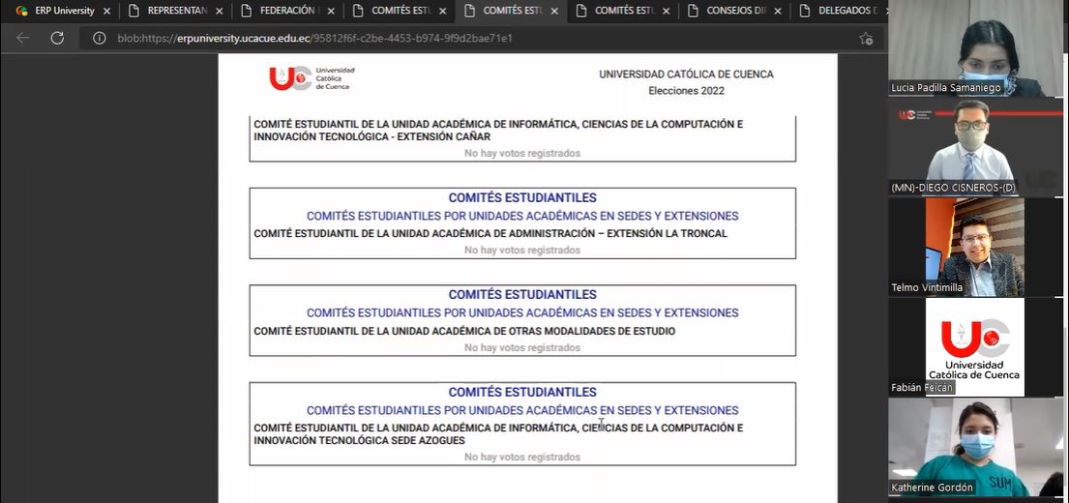Click 'COMITÉS ESTUDIANTILES' heading above Otras Modalidades
This screenshot has width=1069, height=503.
(522, 294)
